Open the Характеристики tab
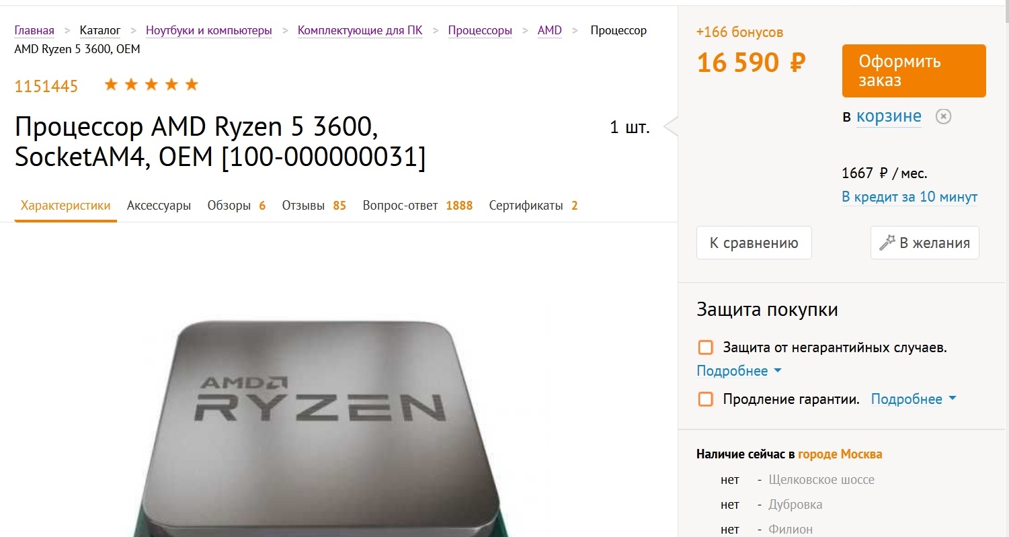 coord(66,206)
